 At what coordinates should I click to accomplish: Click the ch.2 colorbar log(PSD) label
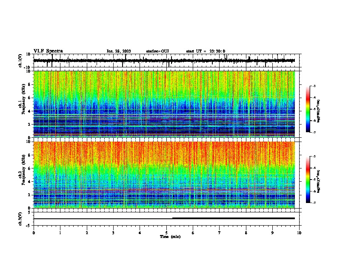point(319,181)
